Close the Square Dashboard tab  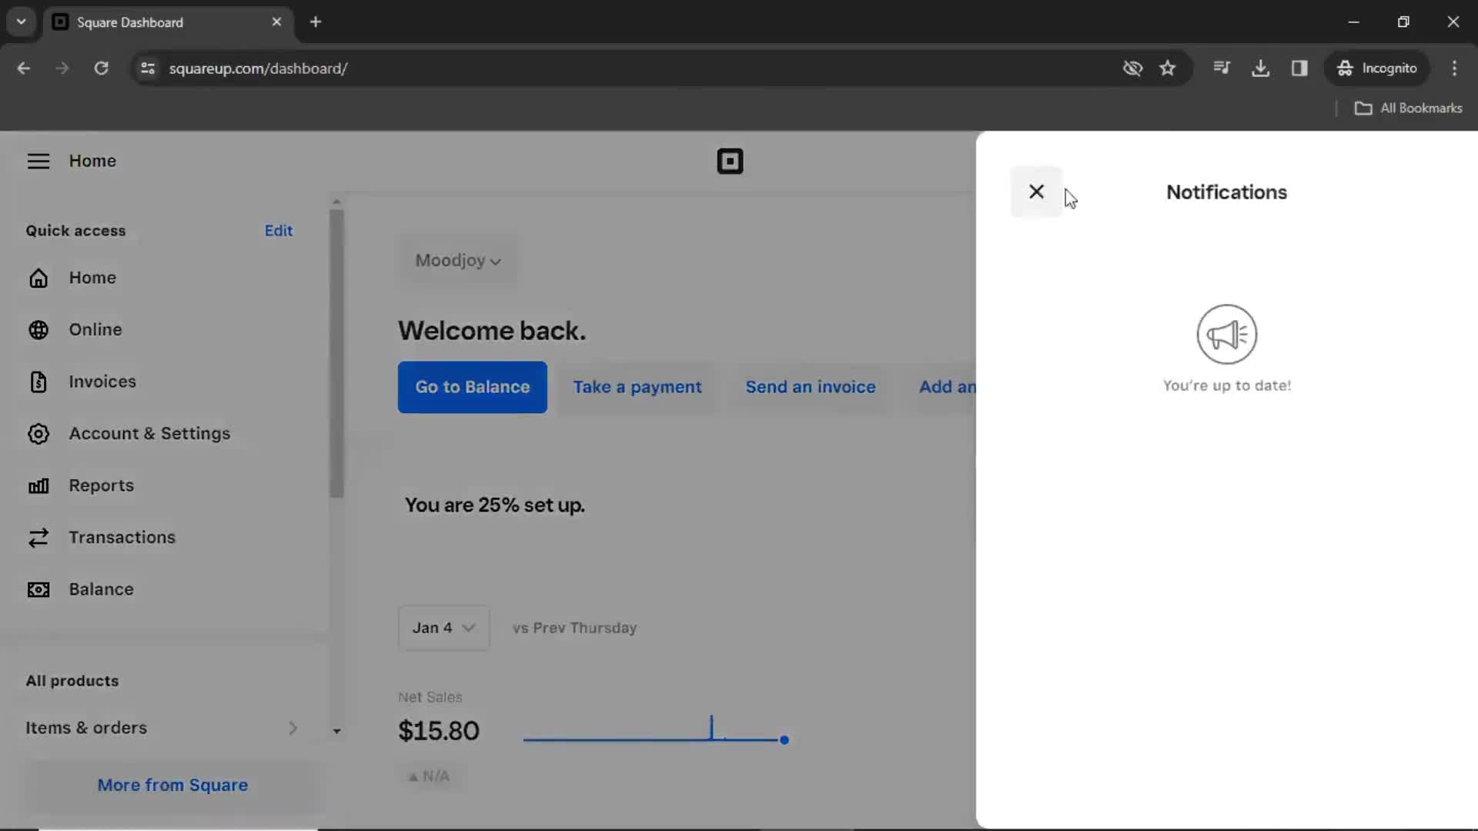pyautogui.click(x=276, y=22)
